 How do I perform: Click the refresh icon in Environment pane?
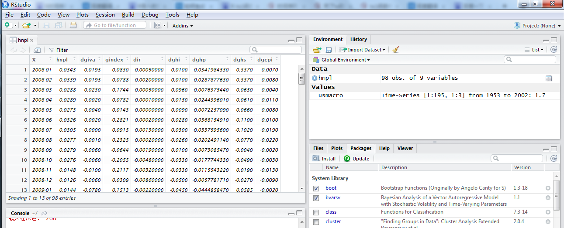click(554, 50)
